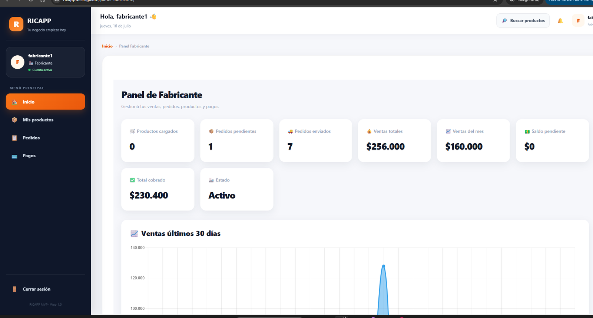Click the jueves, 16 de julio date
The height and width of the screenshot is (318, 593).
pos(115,26)
